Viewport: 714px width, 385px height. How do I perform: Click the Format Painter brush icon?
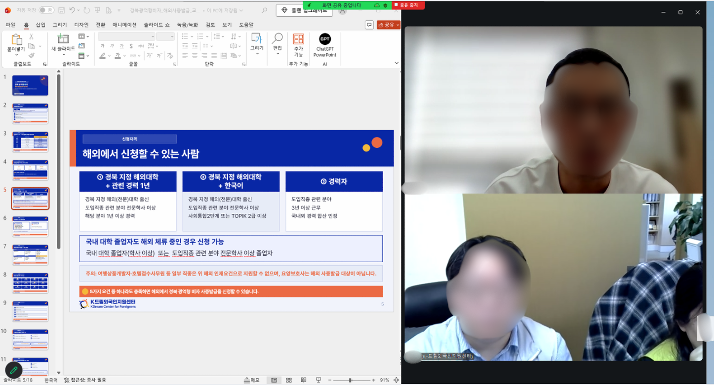click(32, 56)
